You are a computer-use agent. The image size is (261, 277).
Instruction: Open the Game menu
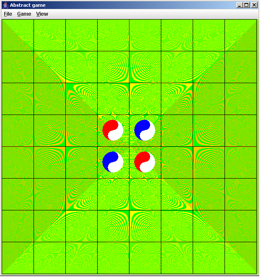tap(24, 14)
